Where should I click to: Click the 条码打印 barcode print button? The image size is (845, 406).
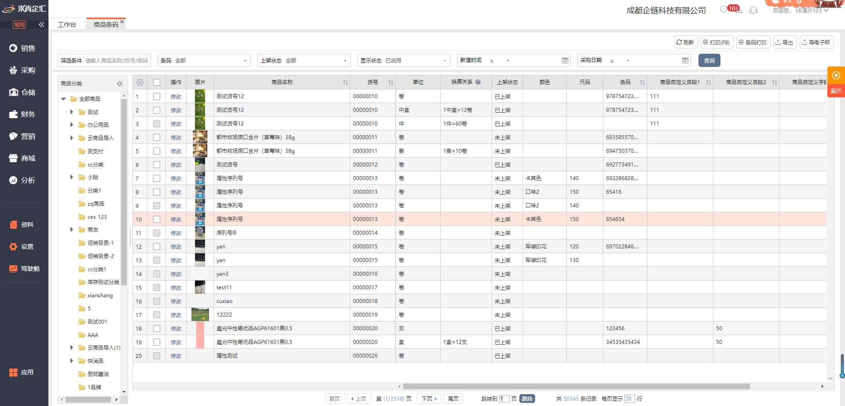(x=753, y=42)
